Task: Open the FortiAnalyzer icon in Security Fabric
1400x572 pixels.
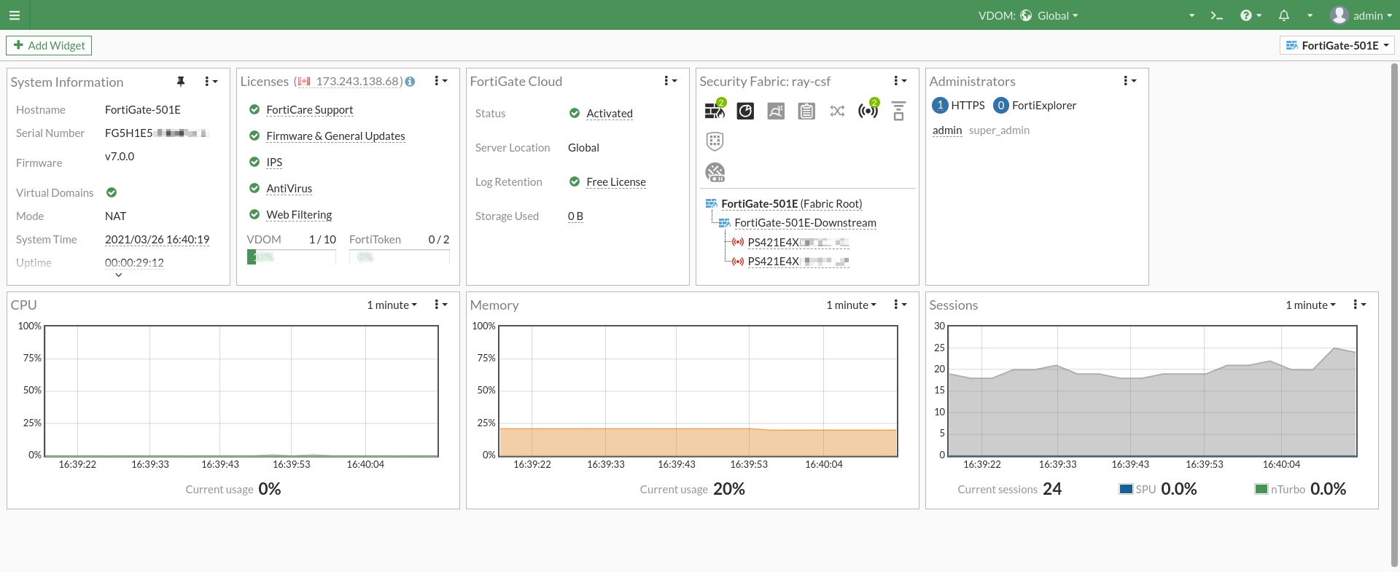Action: pos(745,111)
